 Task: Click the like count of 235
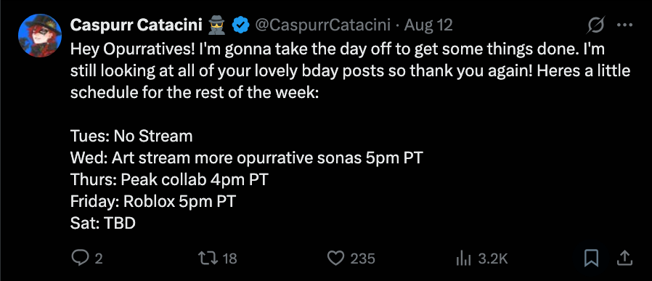pyautogui.click(x=362, y=259)
